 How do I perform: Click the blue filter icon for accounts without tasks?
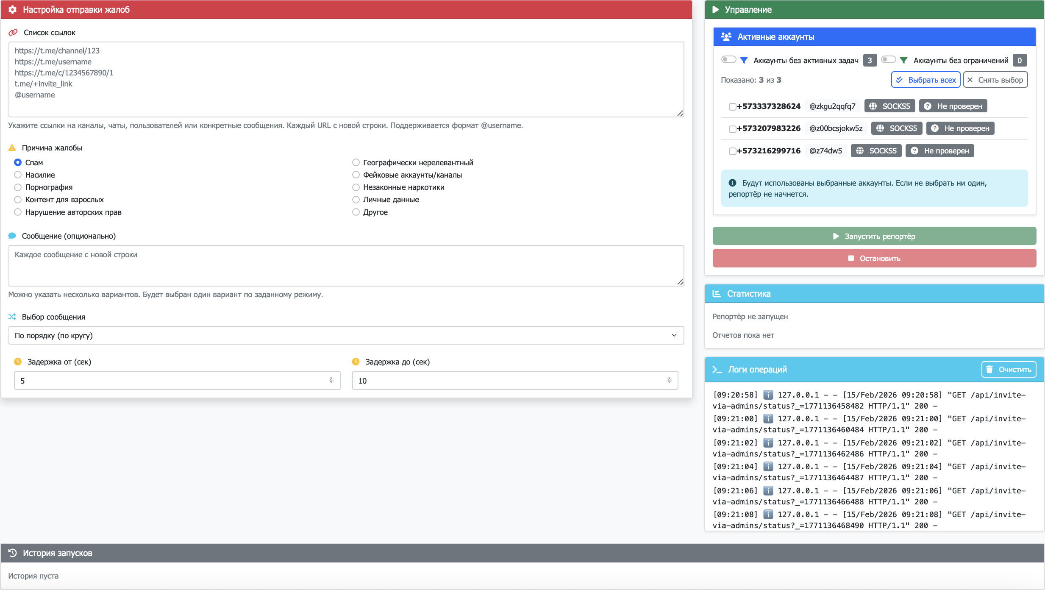pyautogui.click(x=744, y=60)
